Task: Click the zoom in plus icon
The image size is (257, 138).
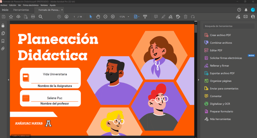Action: click(113, 16)
